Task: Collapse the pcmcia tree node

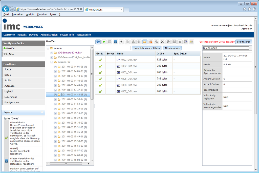Action: 48,48
